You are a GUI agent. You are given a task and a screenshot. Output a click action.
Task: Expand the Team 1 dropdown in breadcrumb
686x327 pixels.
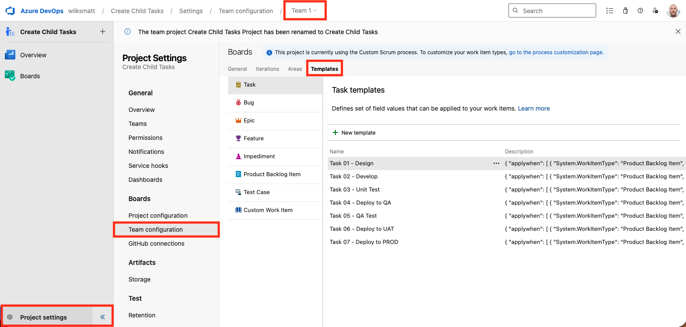(305, 10)
